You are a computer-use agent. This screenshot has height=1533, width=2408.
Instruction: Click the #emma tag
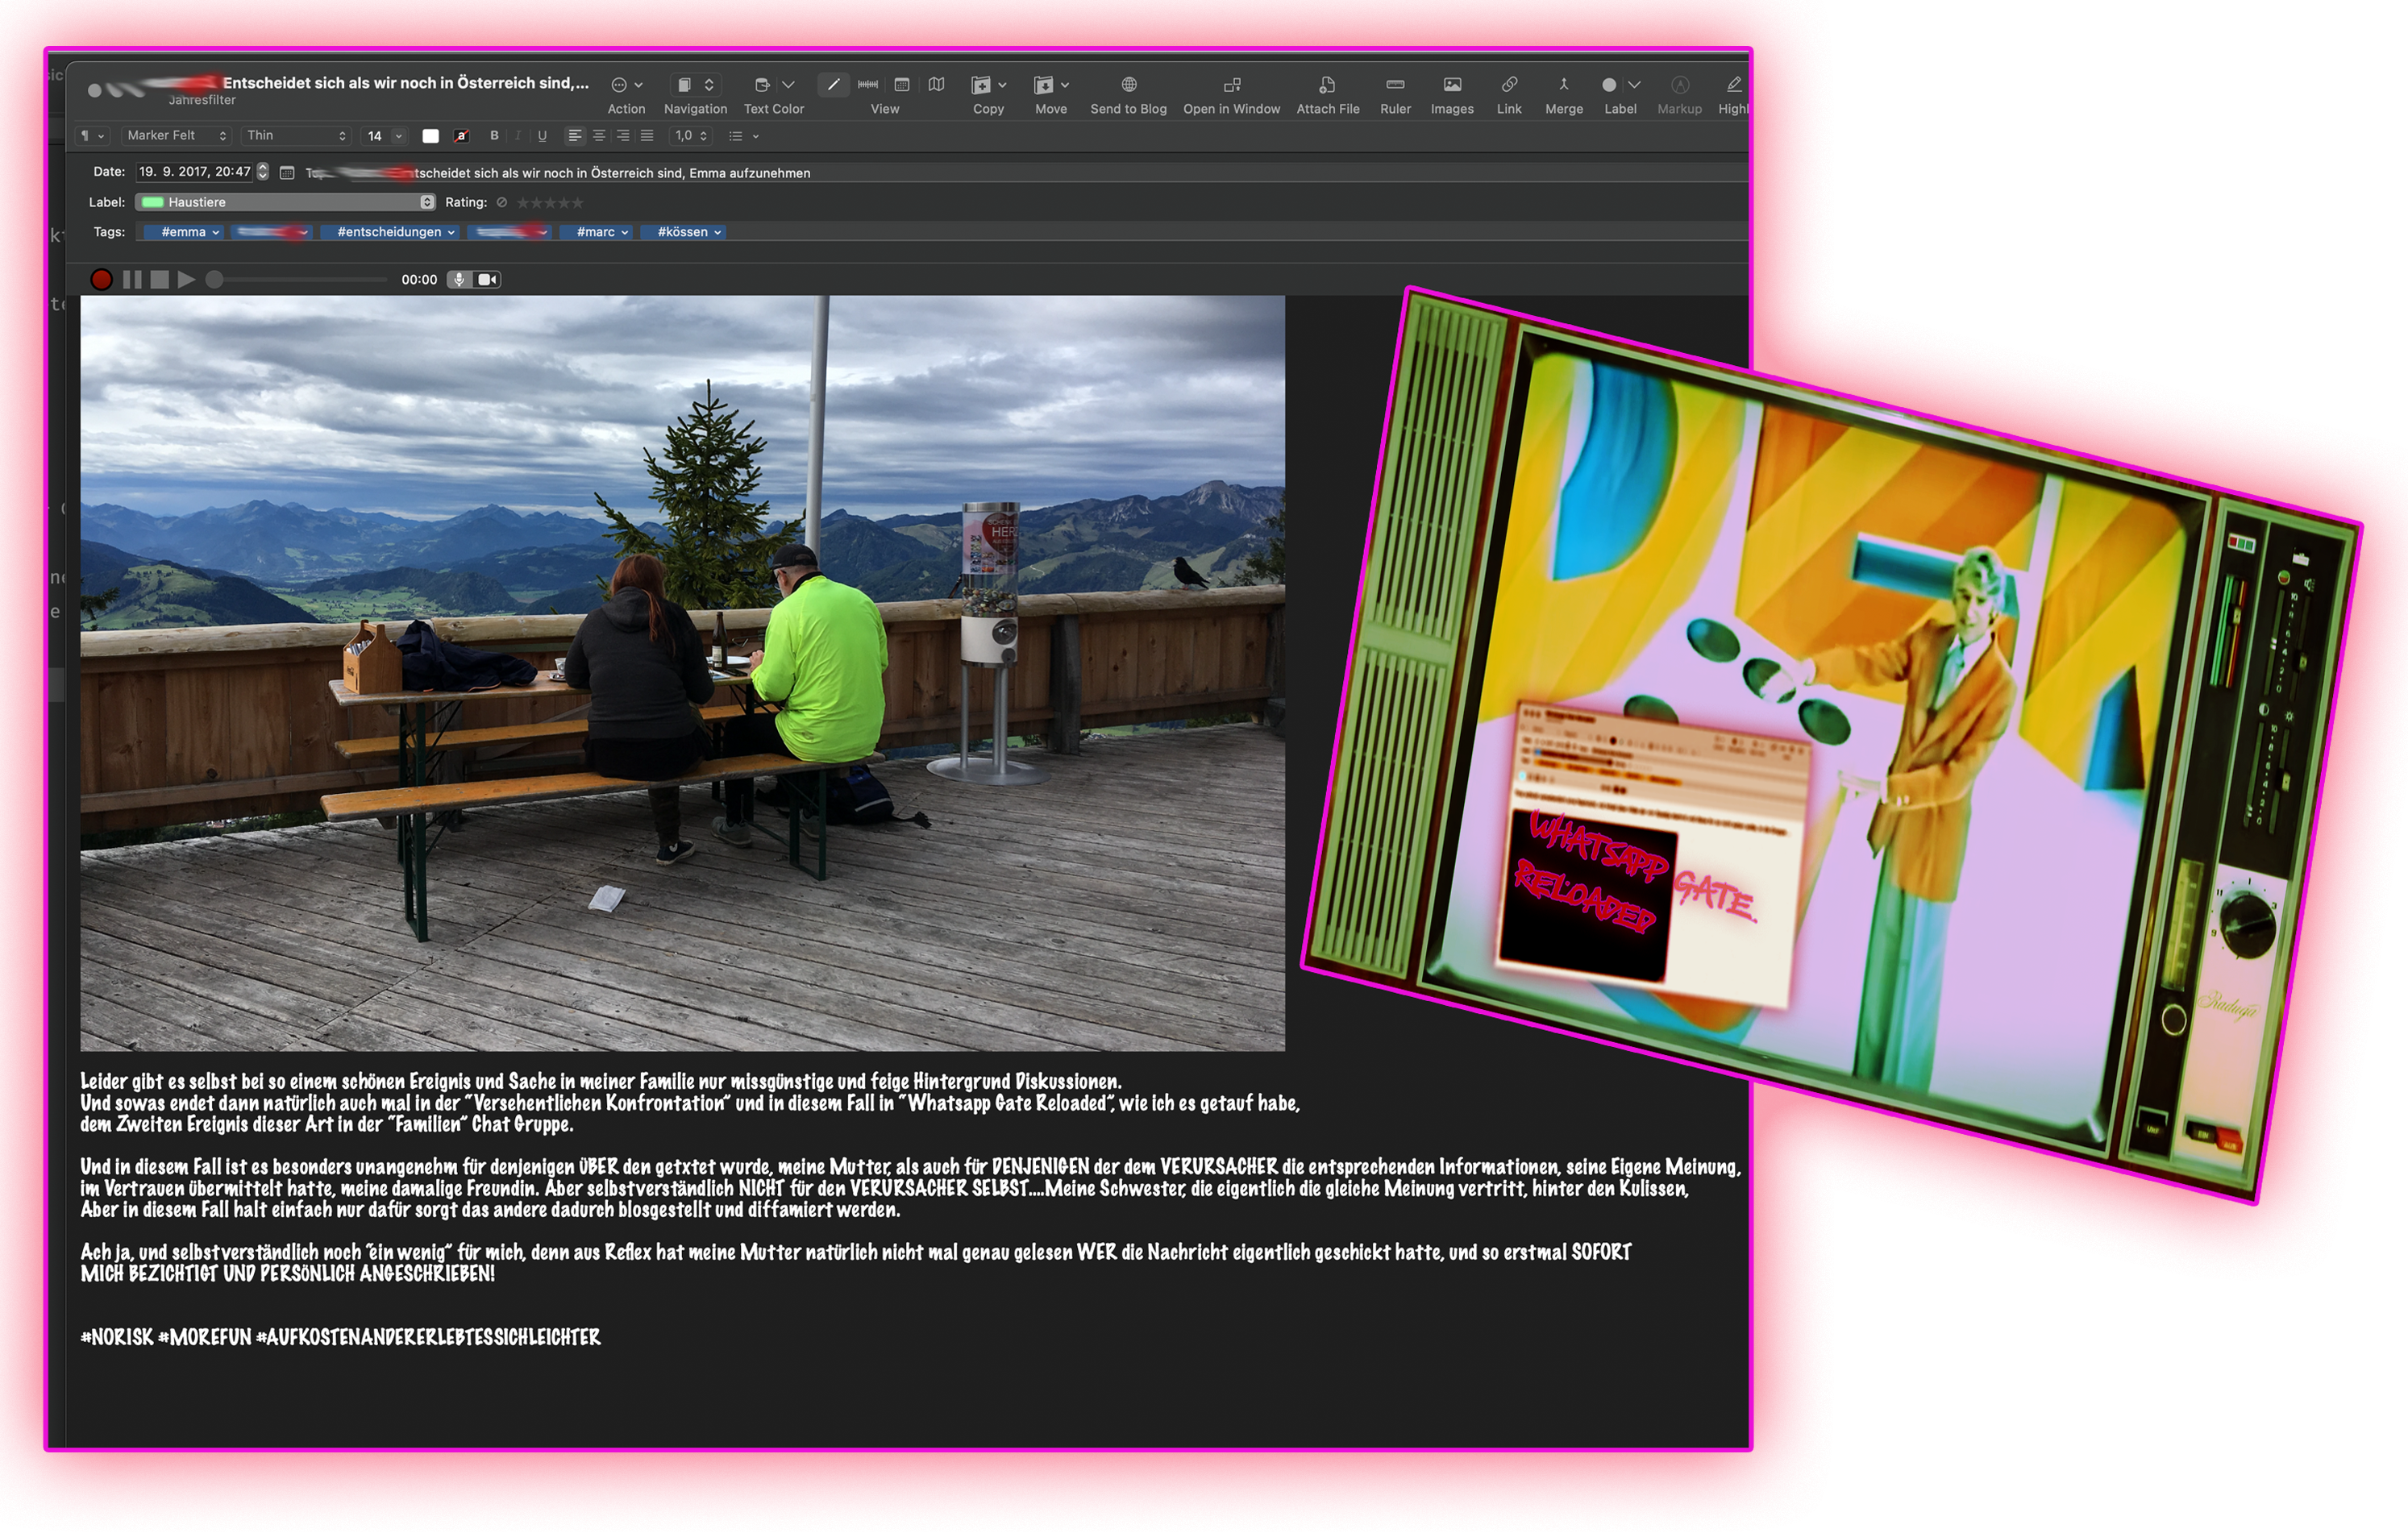[x=182, y=232]
